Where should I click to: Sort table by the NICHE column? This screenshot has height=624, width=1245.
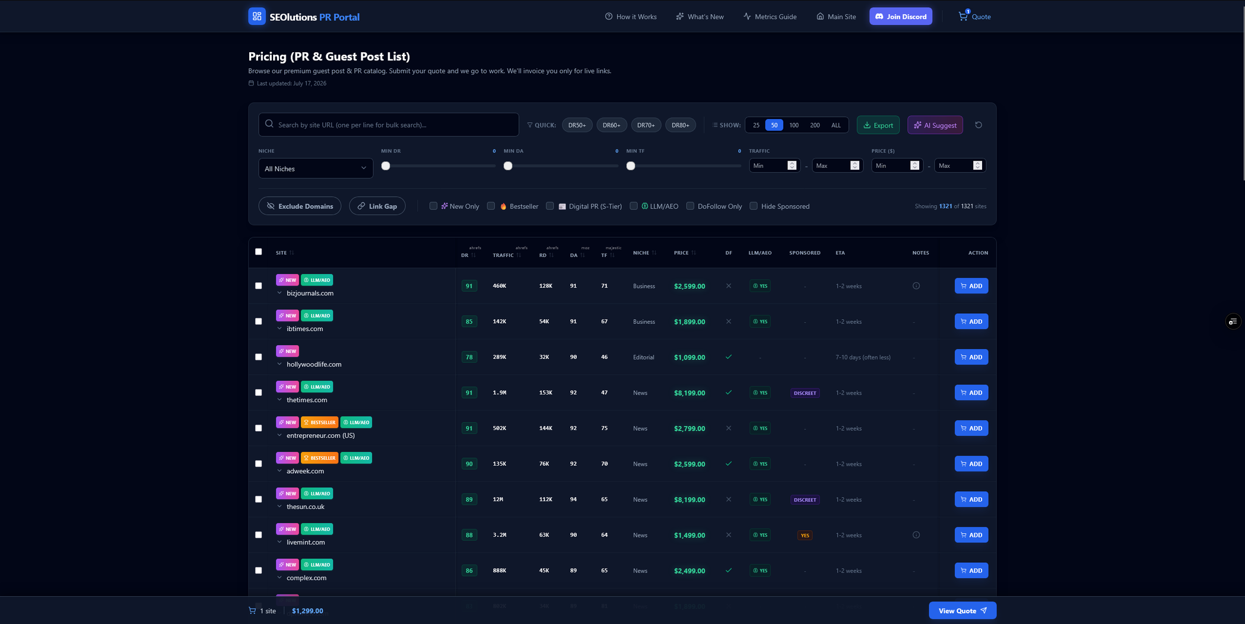pyautogui.click(x=644, y=253)
